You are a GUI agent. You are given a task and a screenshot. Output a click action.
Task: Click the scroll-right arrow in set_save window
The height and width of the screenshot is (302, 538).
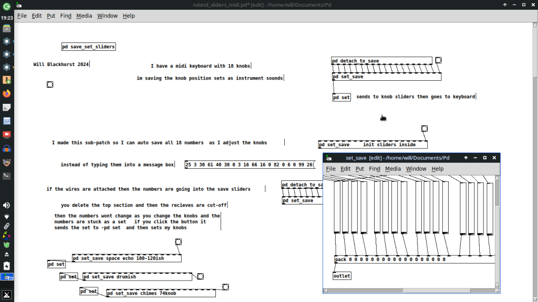pyautogui.click(x=498, y=290)
